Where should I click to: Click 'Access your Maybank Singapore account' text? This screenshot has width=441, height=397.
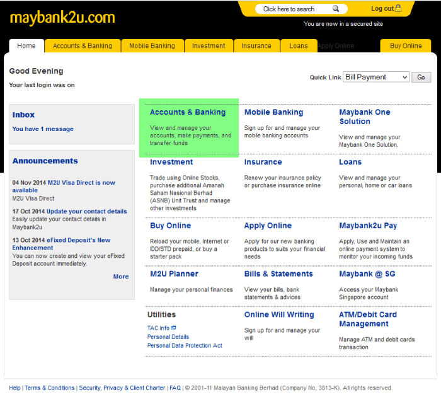pyautogui.click(x=369, y=294)
